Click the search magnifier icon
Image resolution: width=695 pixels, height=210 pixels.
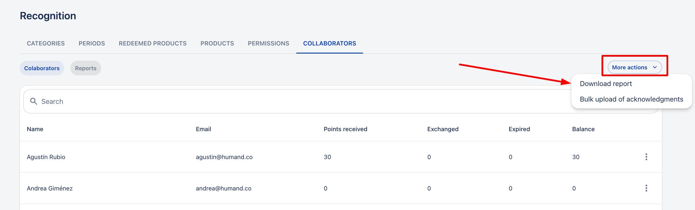point(34,101)
